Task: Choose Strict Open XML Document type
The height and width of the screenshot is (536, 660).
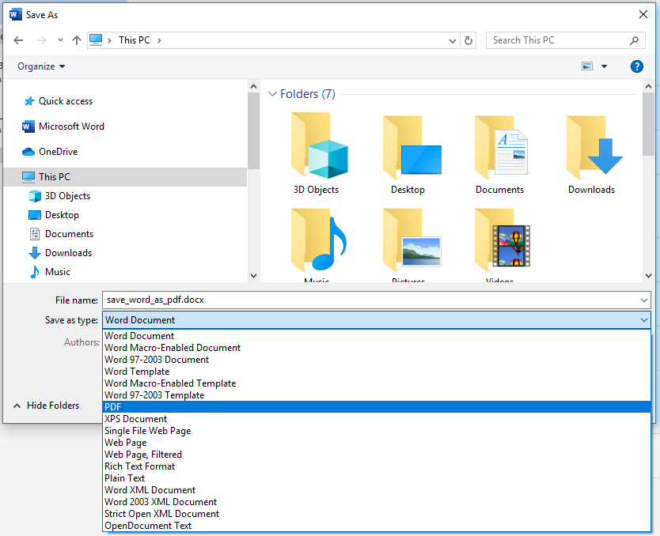Action: 377,514
